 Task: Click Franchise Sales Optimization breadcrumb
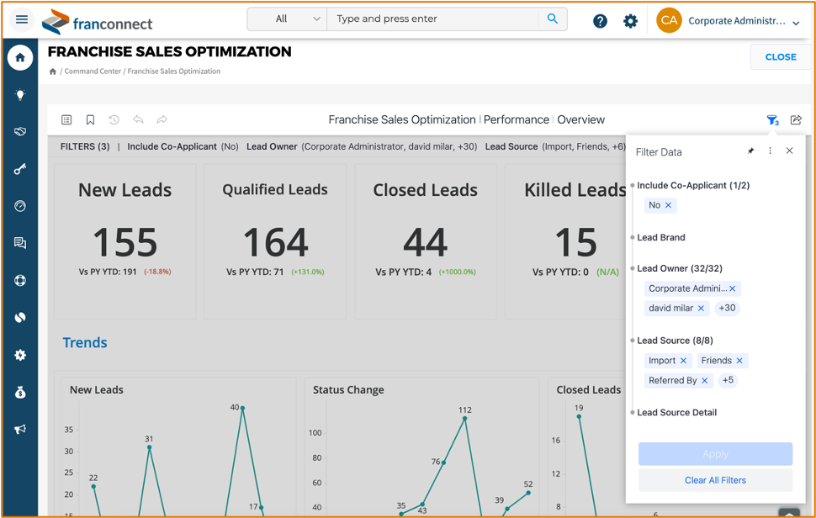(x=174, y=71)
